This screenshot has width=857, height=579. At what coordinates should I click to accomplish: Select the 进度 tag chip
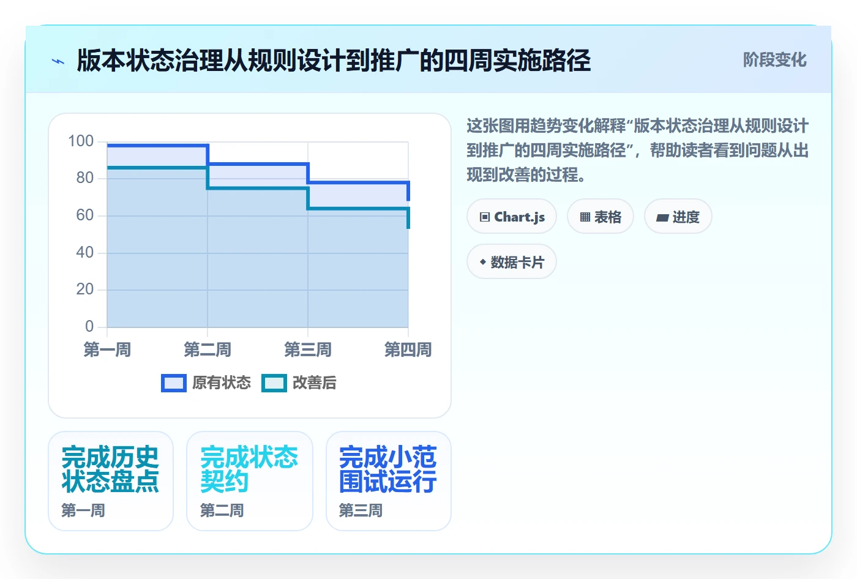(x=678, y=217)
